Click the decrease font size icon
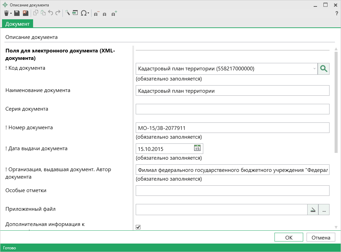 (96, 14)
